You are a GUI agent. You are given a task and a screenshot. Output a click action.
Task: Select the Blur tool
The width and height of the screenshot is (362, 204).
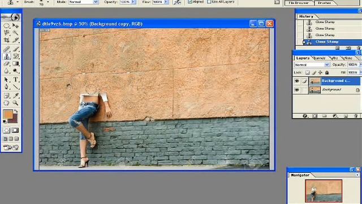(x=6, y=70)
